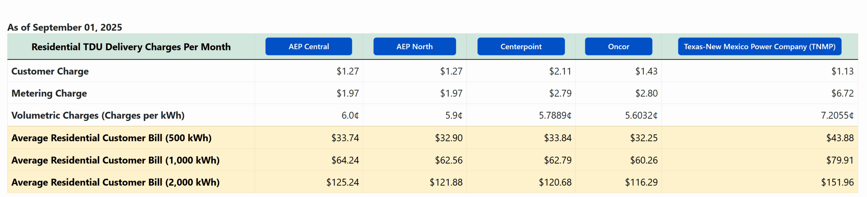Select the Volumetric Charges row label
867x197 pixels.
click(x=98, y=116)
